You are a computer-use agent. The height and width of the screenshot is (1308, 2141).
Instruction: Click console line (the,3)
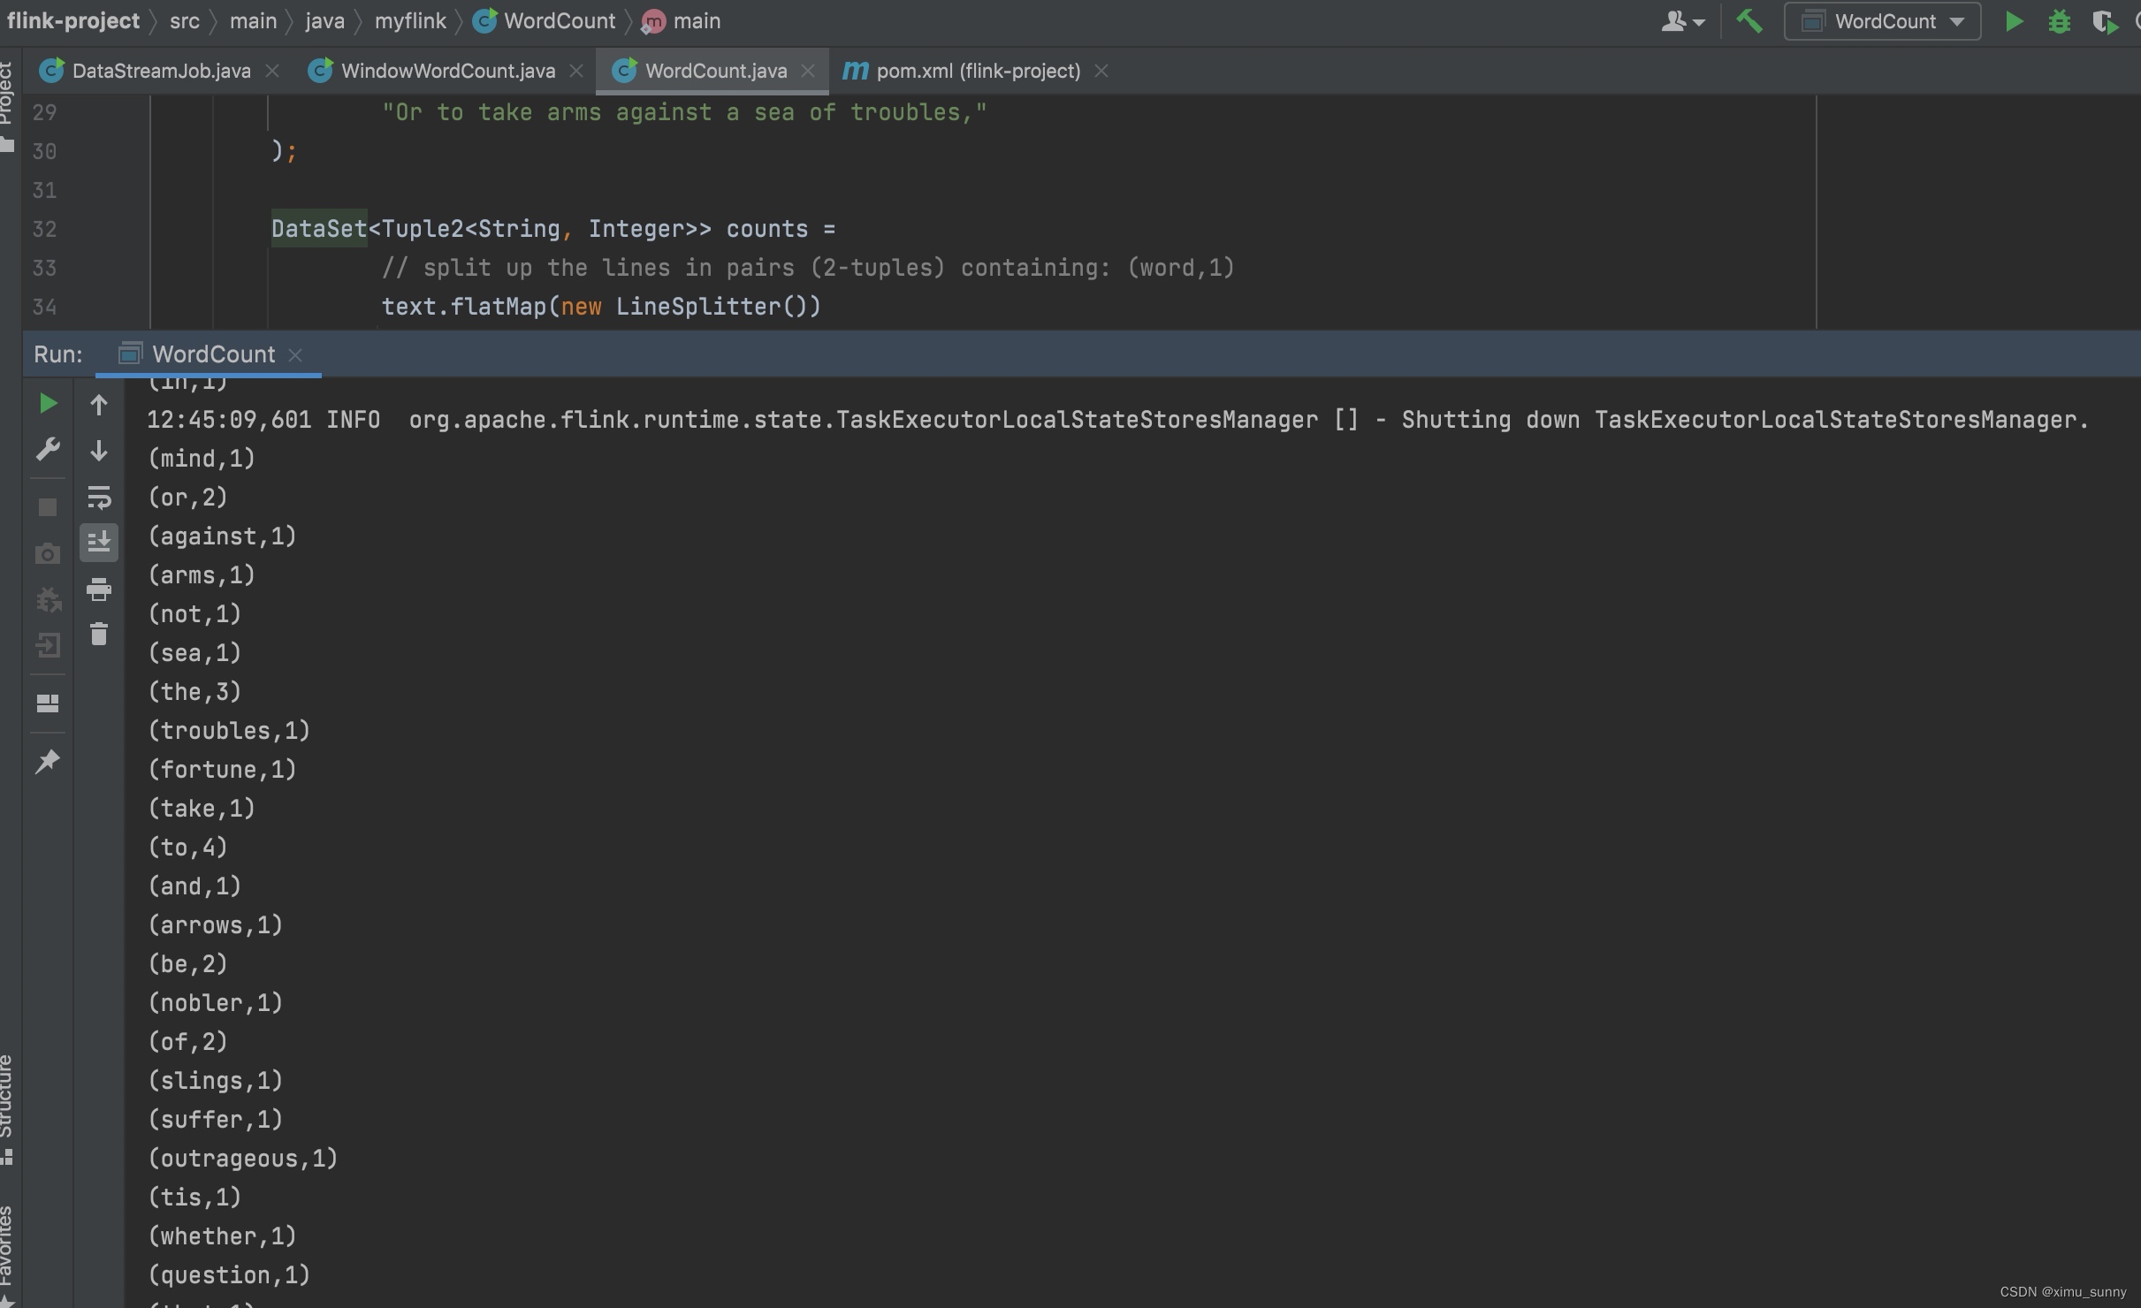point(194,692)
